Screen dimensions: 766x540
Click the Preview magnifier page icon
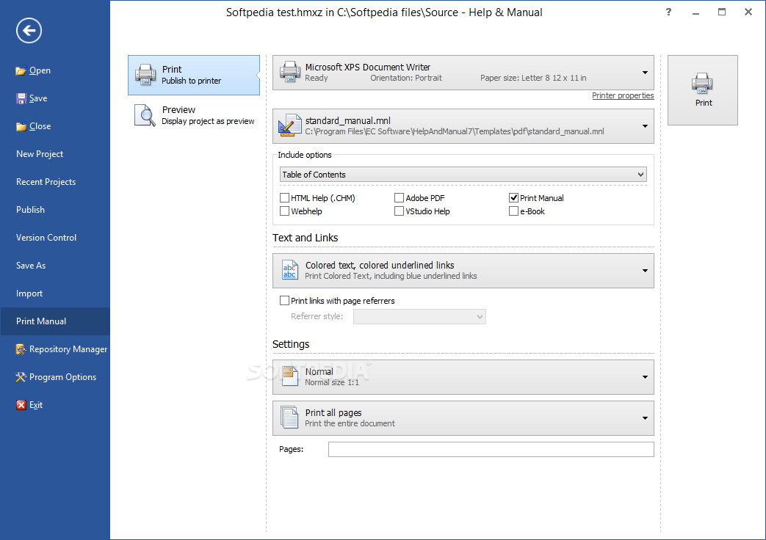pyautogui.click(x=145, y=115)
